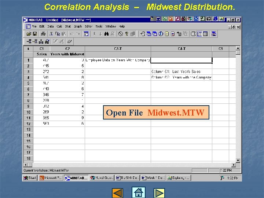The image size is (264, 198).
Task: Click the Cancel circle-slash icon
Action: point(121,34)
